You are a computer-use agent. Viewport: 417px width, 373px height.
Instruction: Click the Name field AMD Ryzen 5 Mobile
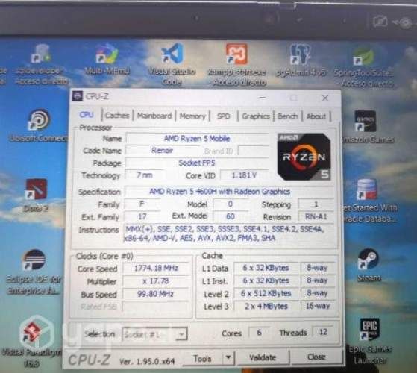pos(197,138)
